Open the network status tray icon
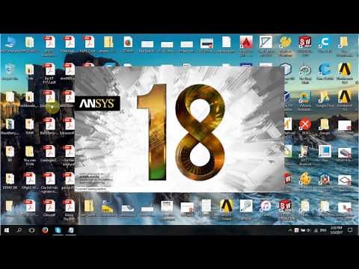Screen dimensions: 359x269 [x=316, y=230]
